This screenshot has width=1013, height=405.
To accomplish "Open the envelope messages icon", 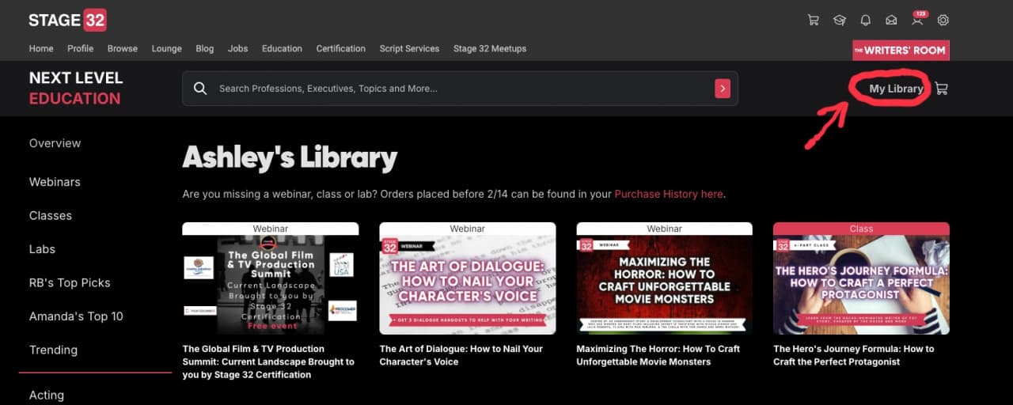I will click(891, 20).
